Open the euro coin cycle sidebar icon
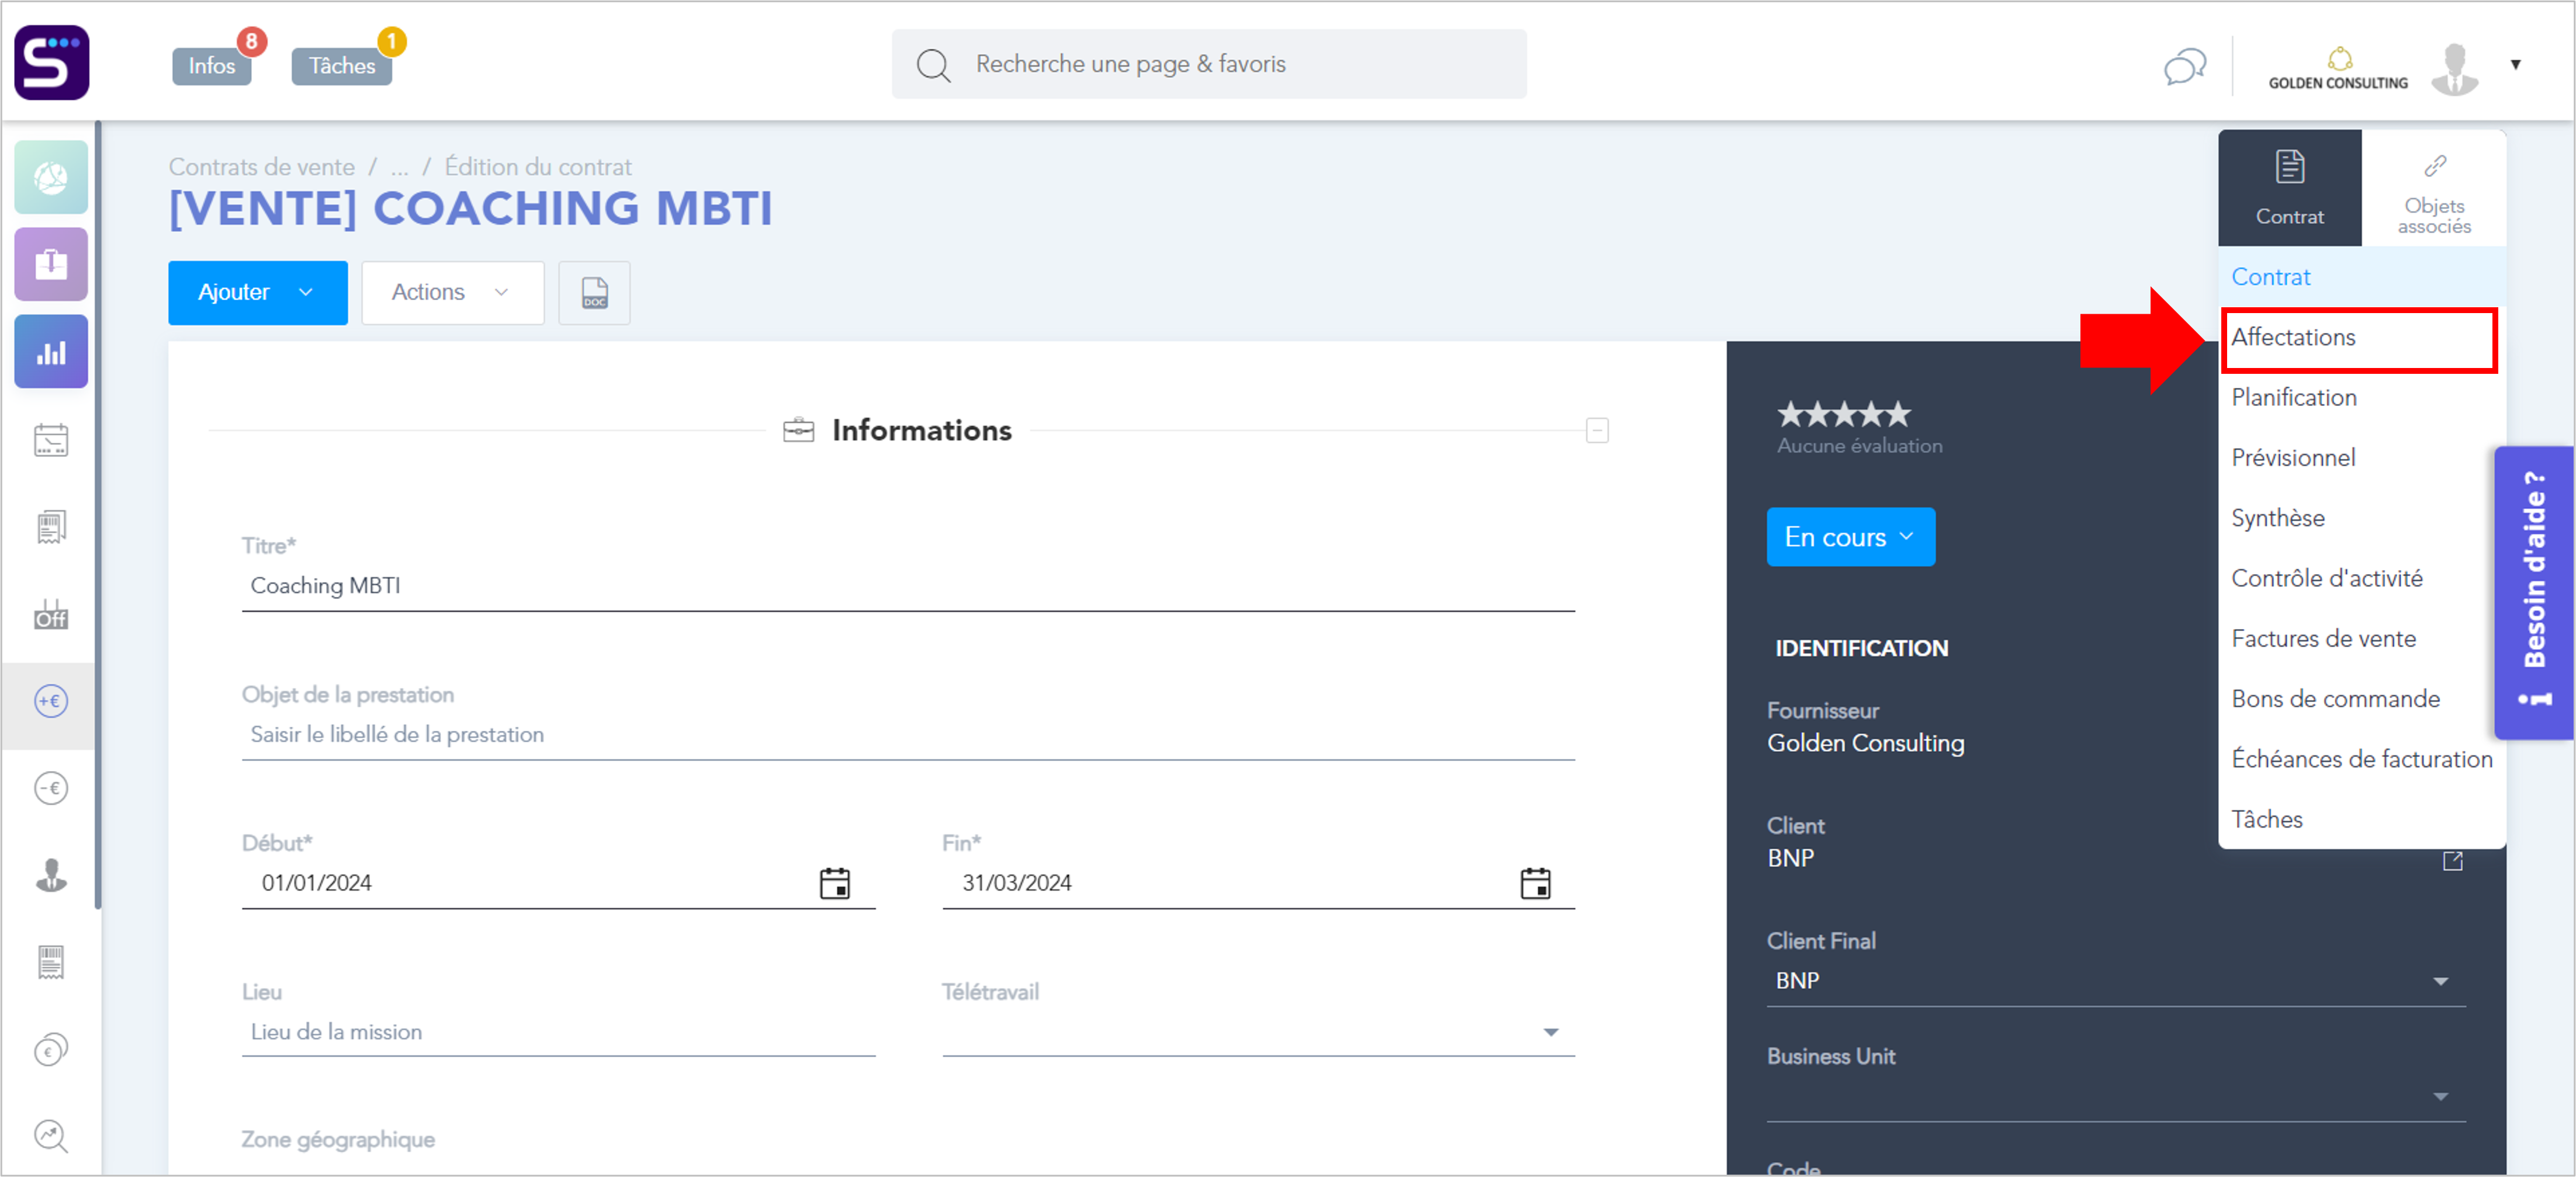 point(51,1050)
